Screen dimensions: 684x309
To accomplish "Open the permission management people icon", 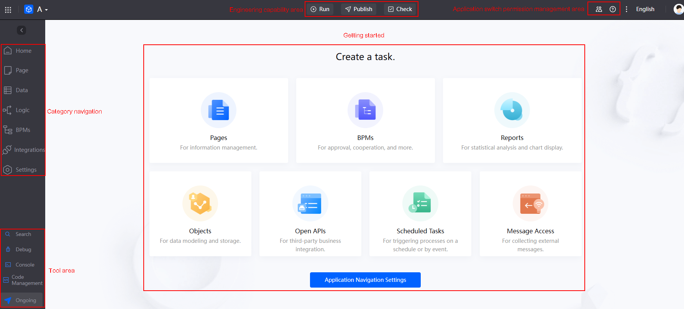I will point(599,9).
